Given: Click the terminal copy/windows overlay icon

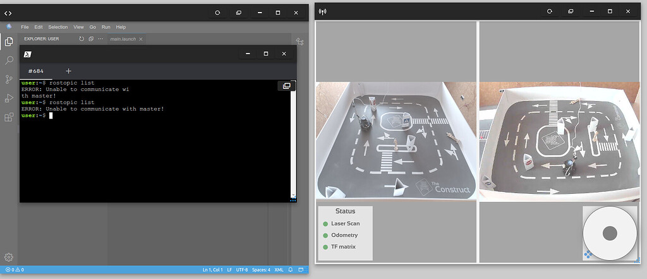Looking at the screenshot, I should tap(286, 86).
